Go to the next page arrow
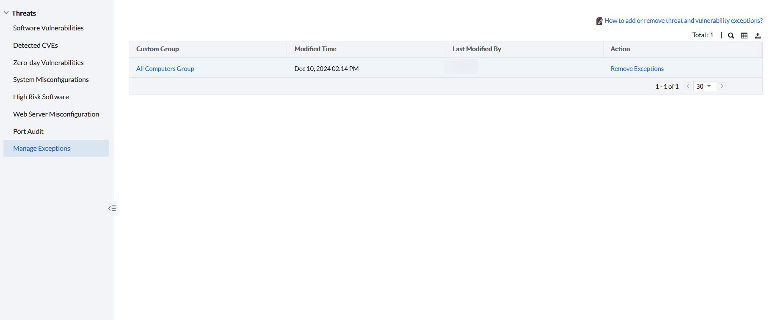The height and width of the screenshot is (320, 775). click(722, 86)
